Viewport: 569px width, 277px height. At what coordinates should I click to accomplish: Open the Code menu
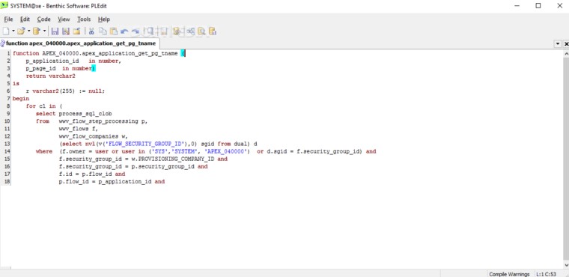(x=44, y=19)
